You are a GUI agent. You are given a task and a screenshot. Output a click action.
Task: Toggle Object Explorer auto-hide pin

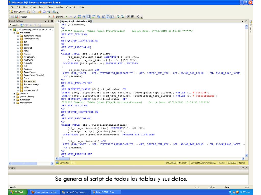48,21
